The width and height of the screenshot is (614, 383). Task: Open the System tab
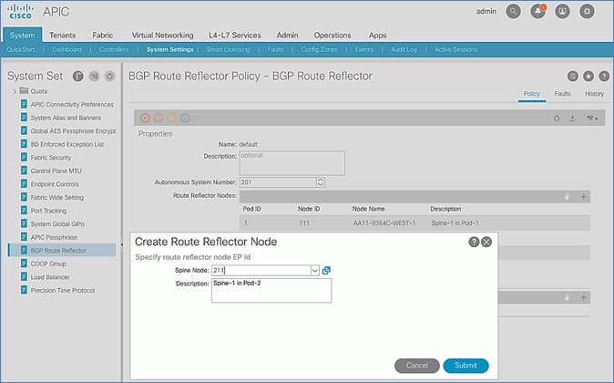coord(23,36)
